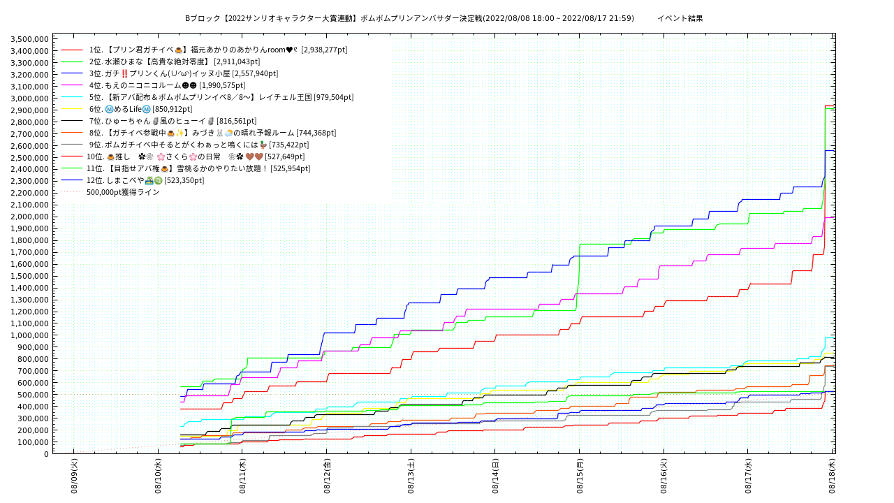The image size is (894, 503).
Task: Select 8位 みづき晴れ予報ルーム legend text
Action: tap(212, 133)
